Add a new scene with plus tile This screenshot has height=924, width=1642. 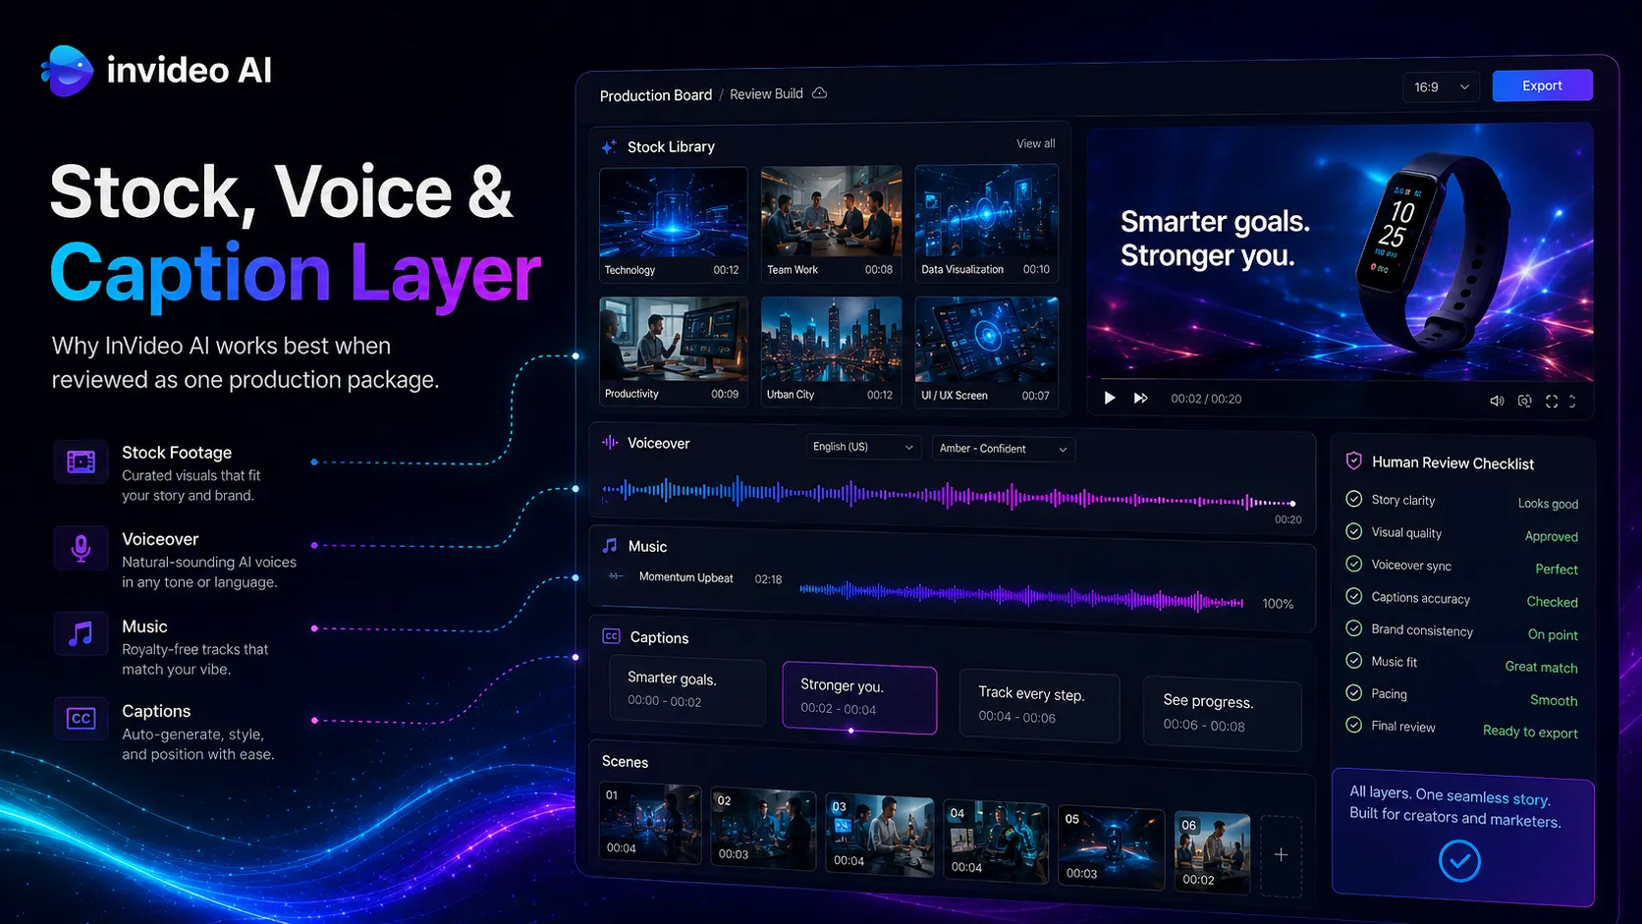(1281, 855)
